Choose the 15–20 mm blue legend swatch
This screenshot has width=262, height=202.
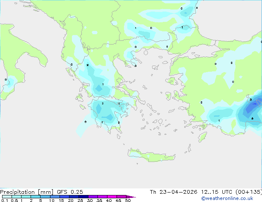coord(64,197)
